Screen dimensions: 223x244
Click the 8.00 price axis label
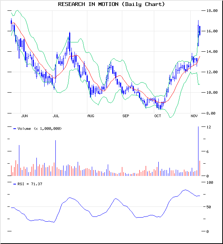point(212,113)
